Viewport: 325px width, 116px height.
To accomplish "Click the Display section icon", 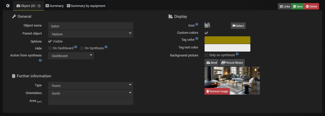I will tap(170, 16).
